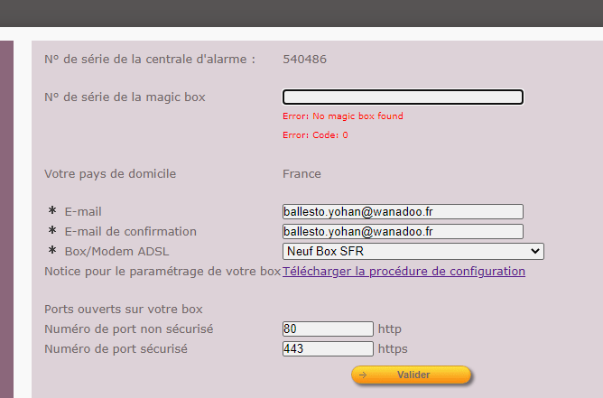Click the alarm serial number 540486
The height and width of the screenshot is (398, 603).
click(304, 60)
